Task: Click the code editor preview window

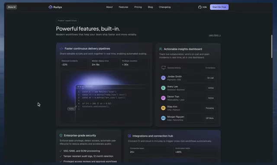Action: click(111, 103)
